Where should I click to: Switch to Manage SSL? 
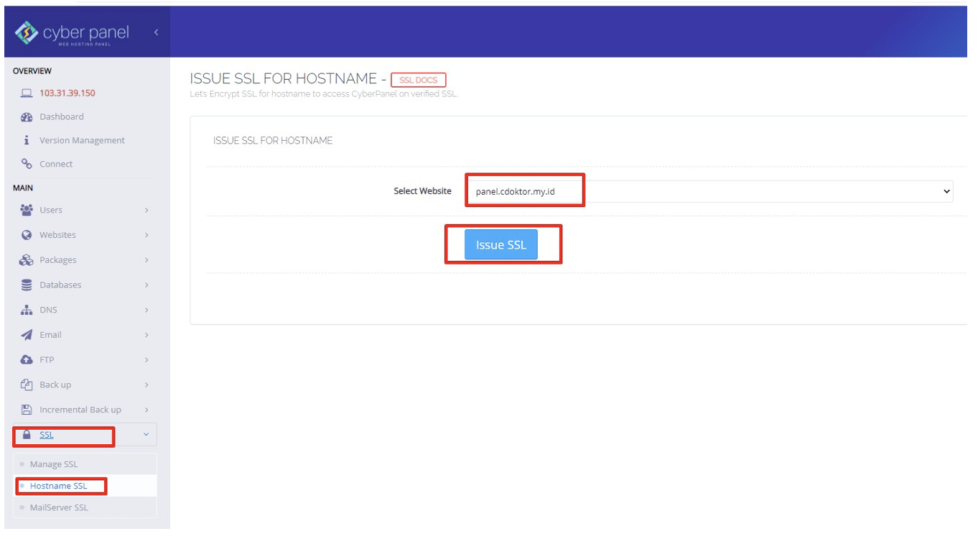54,464
